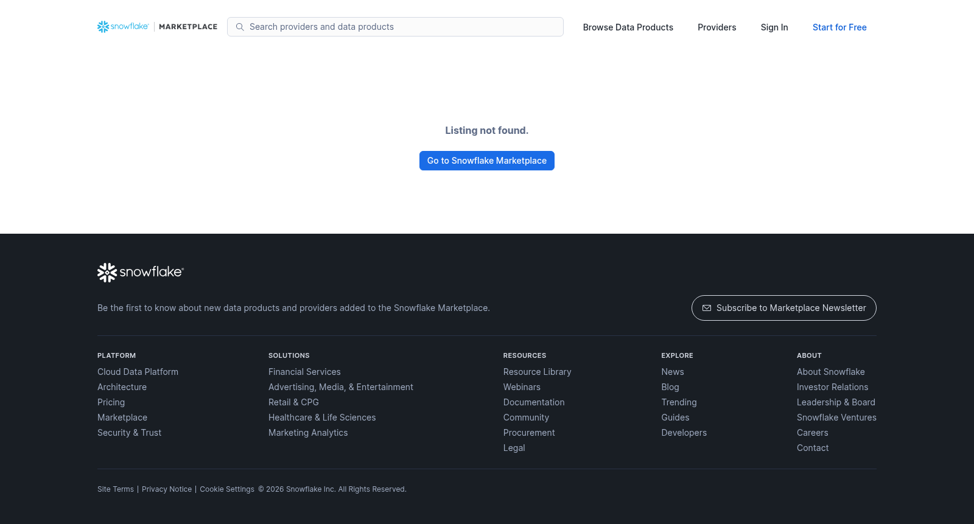Open Resource Library link
This screenshot has height=524, width=974.
pyautogui.click(x=538, y=372)
